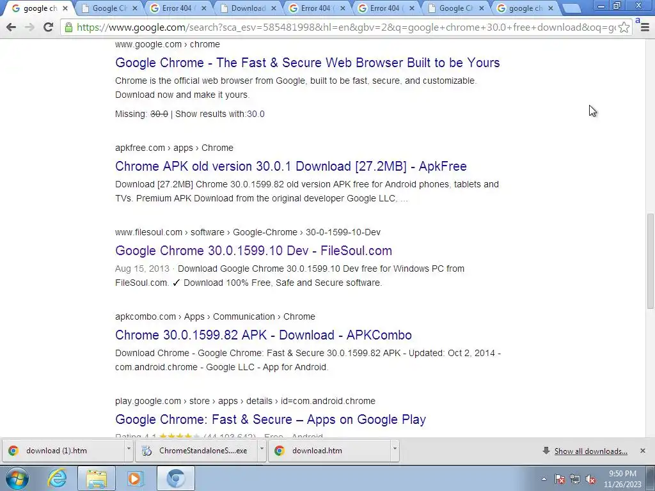This screenshot has height=491, width=655.
Task: Open Google Chrome Apps on Google Play result
Action: tap(271, 419)
